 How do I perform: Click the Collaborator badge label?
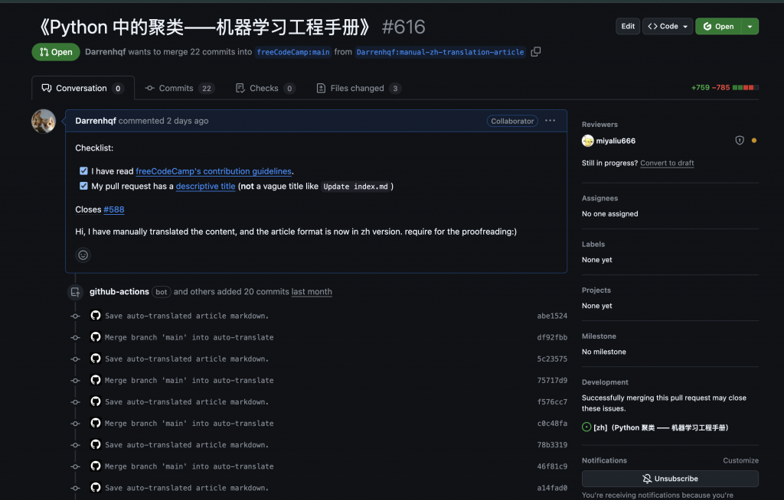512,121
